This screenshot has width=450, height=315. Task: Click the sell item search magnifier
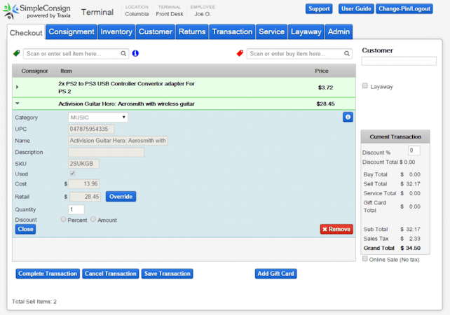[123, 54]
